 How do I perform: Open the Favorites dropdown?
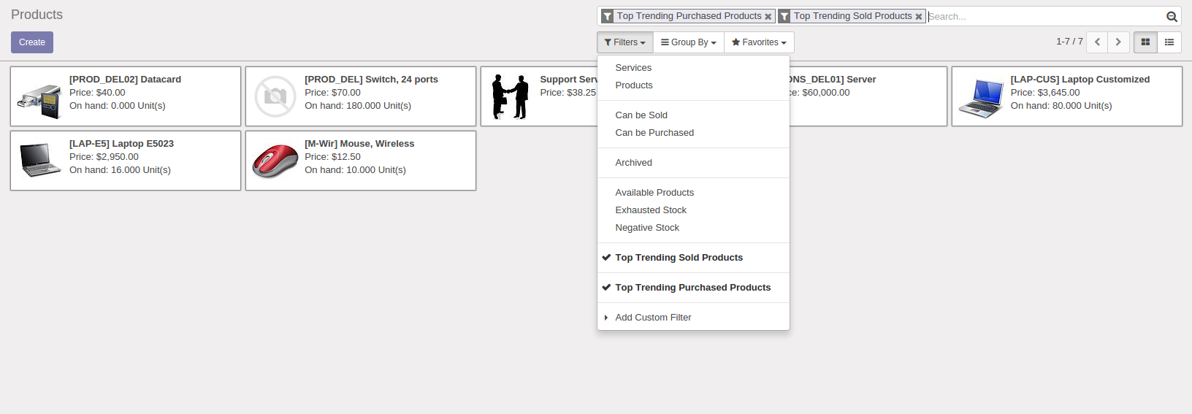[x=759, y=42]
